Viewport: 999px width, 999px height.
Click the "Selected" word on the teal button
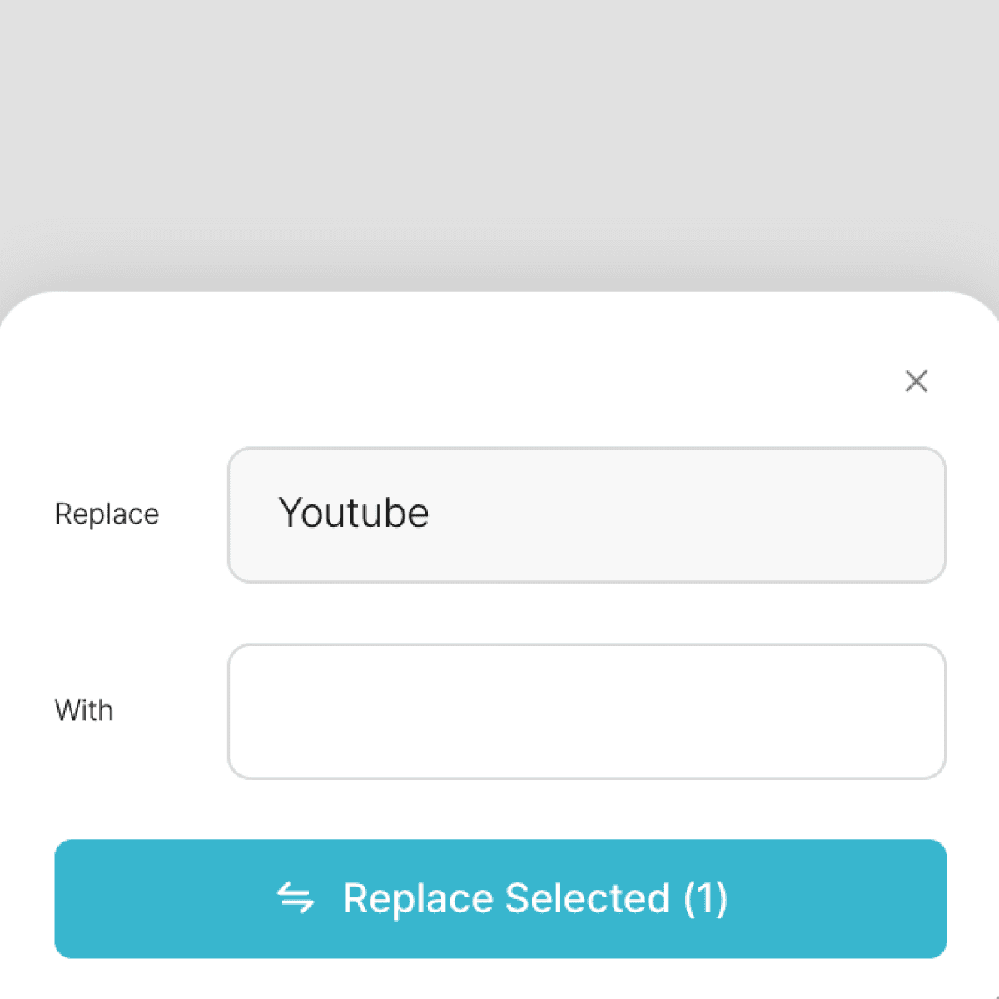click(587, 898)
